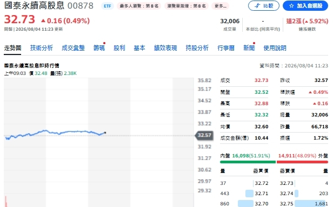The width and height of the screenshot is (333, 207).
Task: Click the big 32.73 price heading
Action: tap(19, 19)
